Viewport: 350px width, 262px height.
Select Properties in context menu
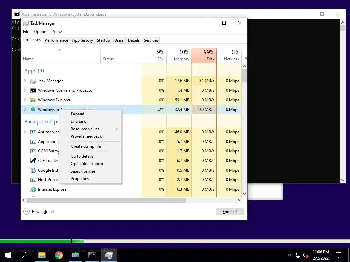(x=91, y=179)
